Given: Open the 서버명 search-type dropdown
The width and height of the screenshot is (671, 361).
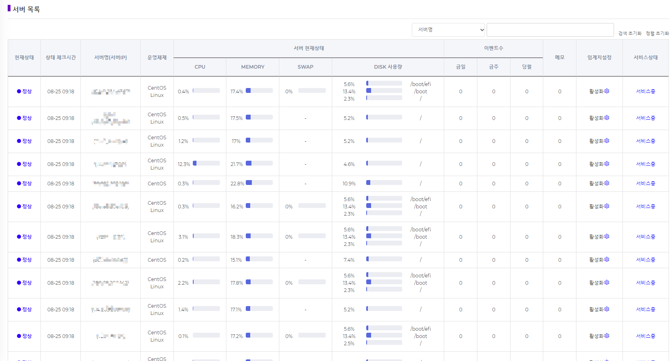Looking at the screenshot, I should pyautogui.click(x=448, y=30).
